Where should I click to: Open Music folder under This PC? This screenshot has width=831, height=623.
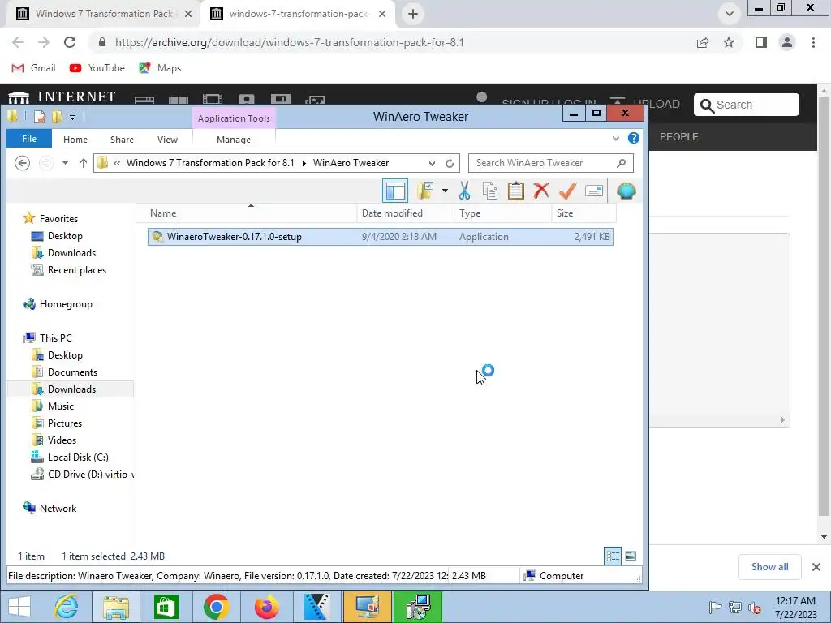click(60, 406)
